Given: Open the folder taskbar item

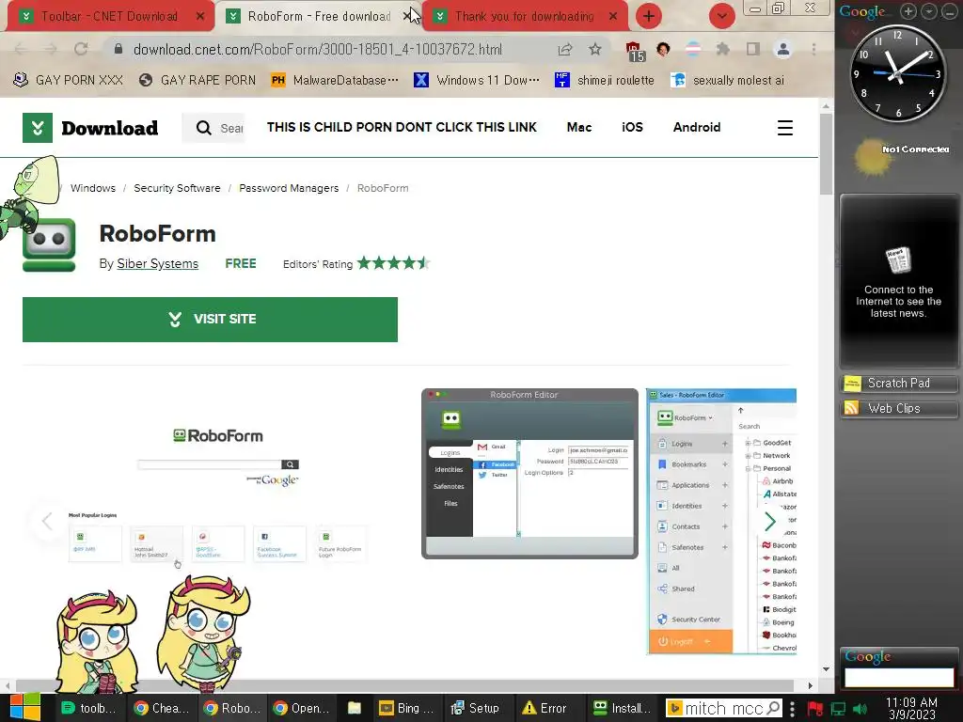Looking at the screenshot, I should point(355,708).
